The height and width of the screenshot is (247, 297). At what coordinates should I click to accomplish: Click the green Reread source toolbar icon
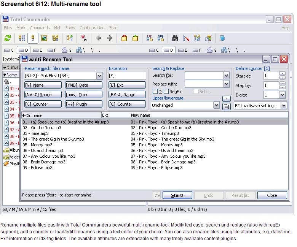tap(8, 38)
